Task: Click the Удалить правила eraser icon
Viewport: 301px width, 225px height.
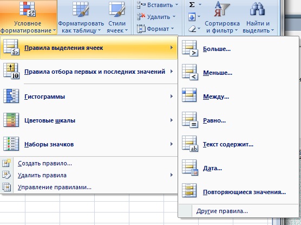Action: click(6, 175)
